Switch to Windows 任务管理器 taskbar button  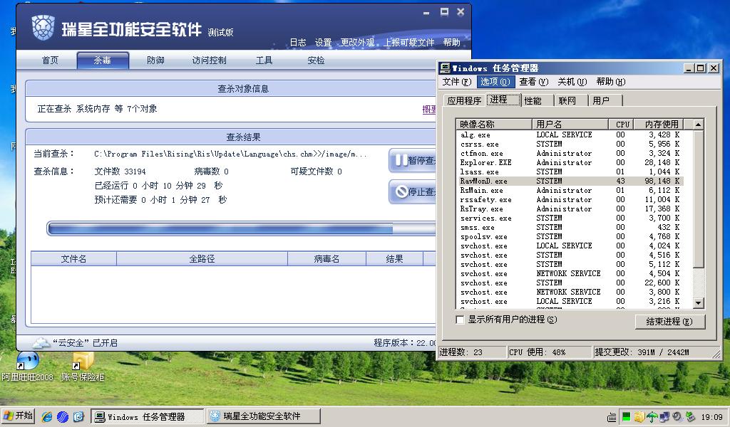[x=147, y=416]
